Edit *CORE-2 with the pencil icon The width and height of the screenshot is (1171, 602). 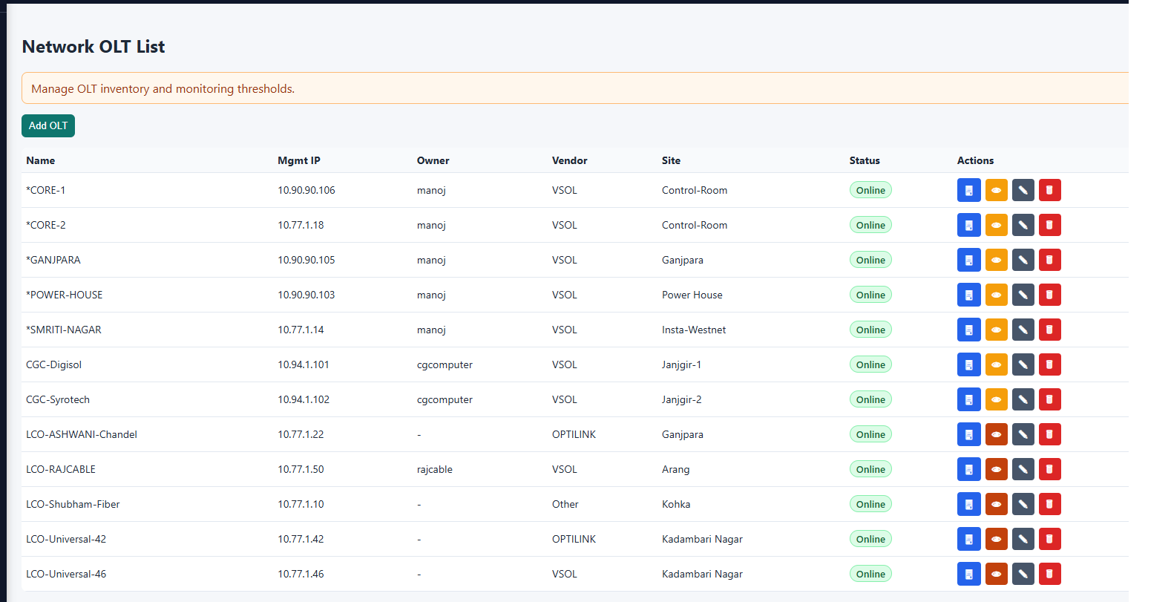tap(1023, 225)
